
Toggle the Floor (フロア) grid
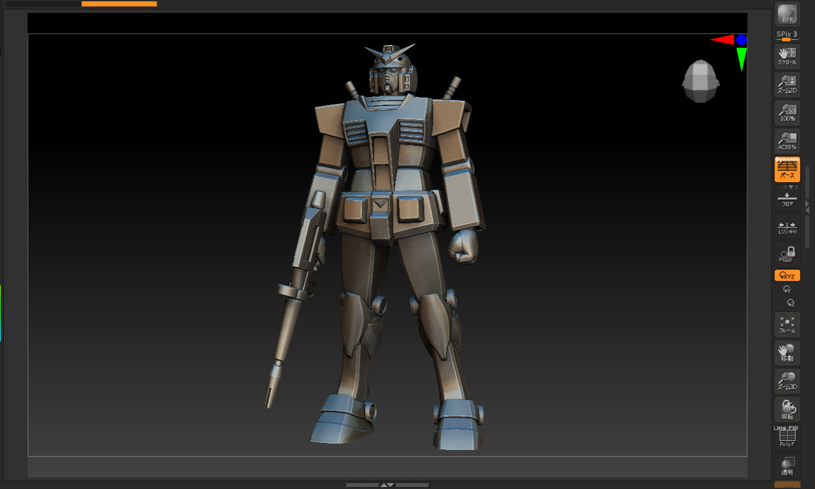(787, 198)
